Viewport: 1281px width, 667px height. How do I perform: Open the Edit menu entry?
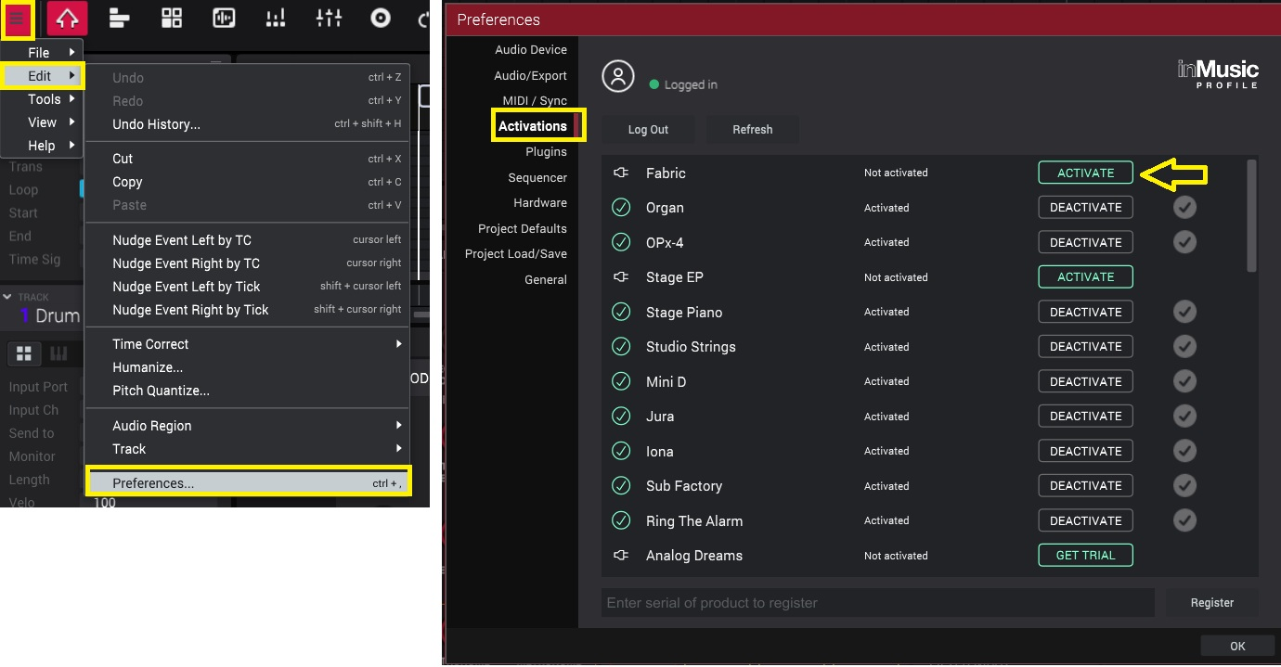coord(43,76)
